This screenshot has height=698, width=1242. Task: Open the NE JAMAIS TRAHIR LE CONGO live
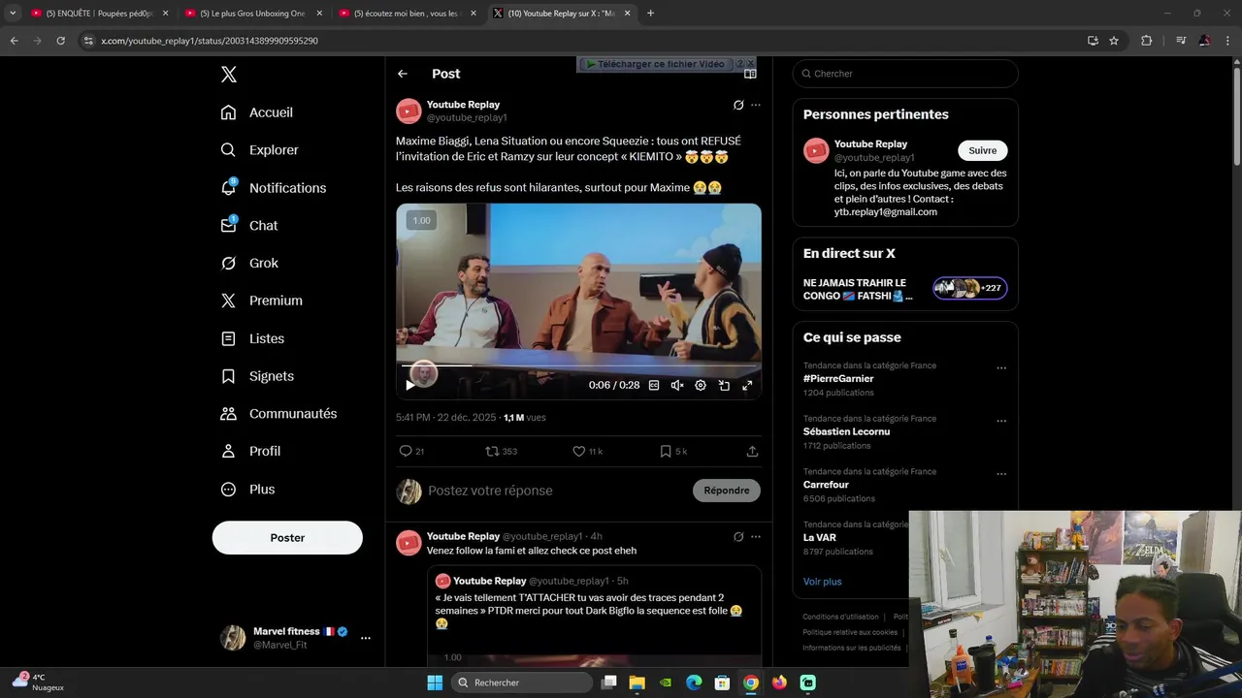pos(905,289)
